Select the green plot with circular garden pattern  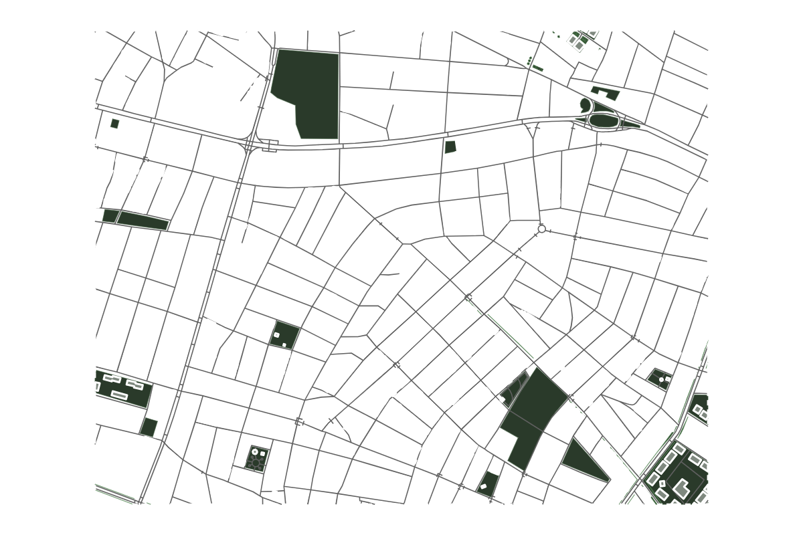tap(257, 458)
